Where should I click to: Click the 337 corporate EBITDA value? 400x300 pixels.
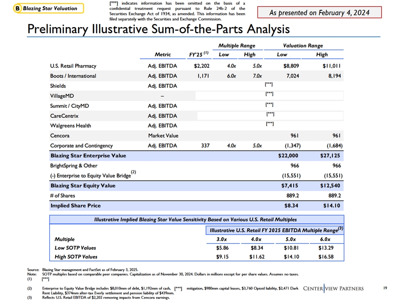click(x=205, y=145)
